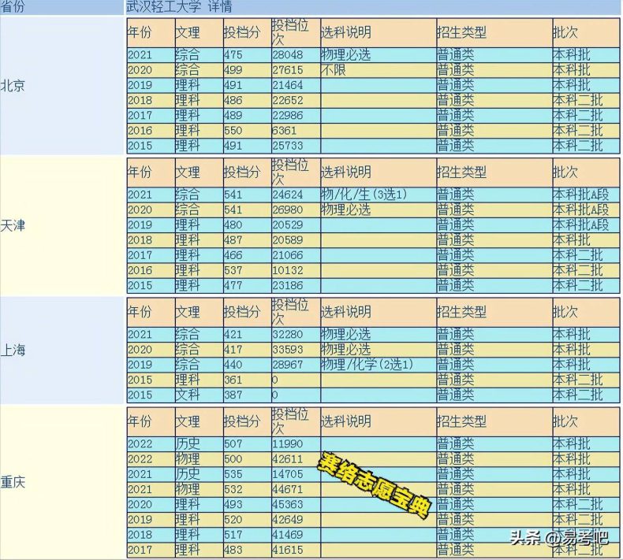
Task: Click the 上海 province label
Action: pyautogui.click(x=13, y=350)
